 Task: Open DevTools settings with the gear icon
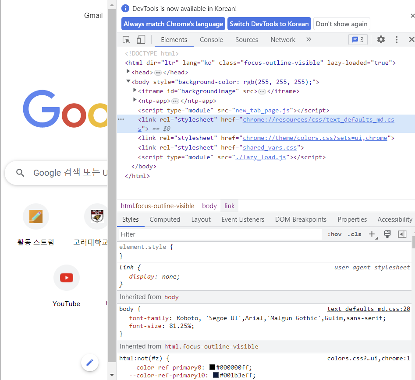click(381, 39)
